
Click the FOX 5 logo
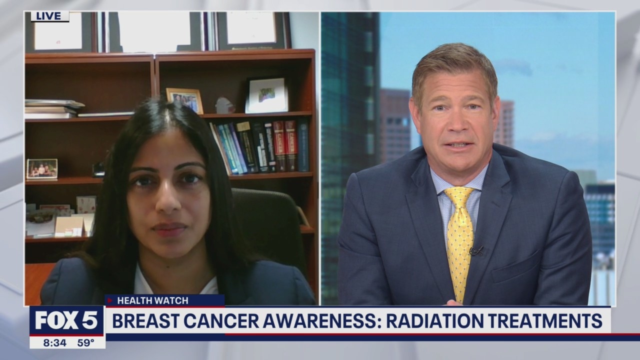coord(66,320)
